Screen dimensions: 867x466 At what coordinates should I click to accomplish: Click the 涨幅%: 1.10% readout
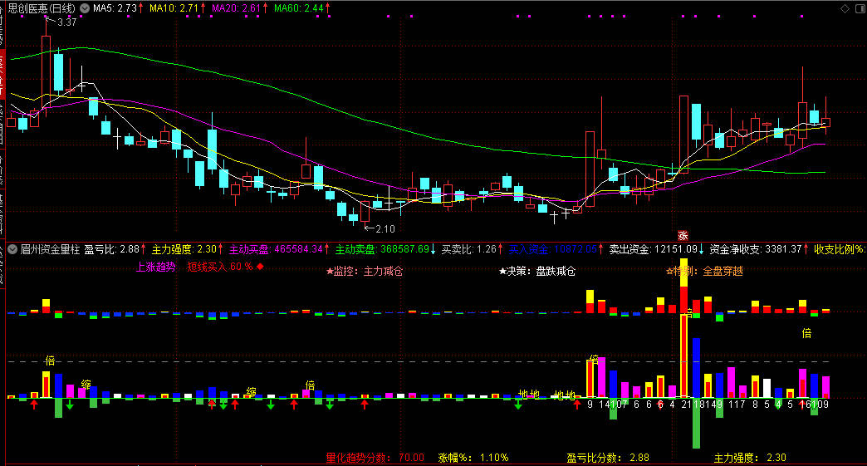click(473, 458)
